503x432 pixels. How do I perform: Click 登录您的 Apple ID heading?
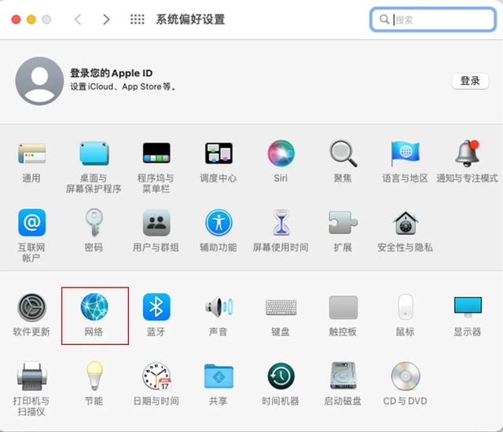[x=112, y=73]
